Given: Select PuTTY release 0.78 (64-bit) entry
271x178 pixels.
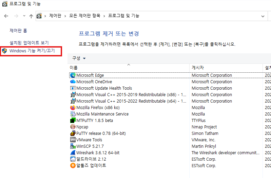Looking at the screenshot, I should [x=101, y=133].
